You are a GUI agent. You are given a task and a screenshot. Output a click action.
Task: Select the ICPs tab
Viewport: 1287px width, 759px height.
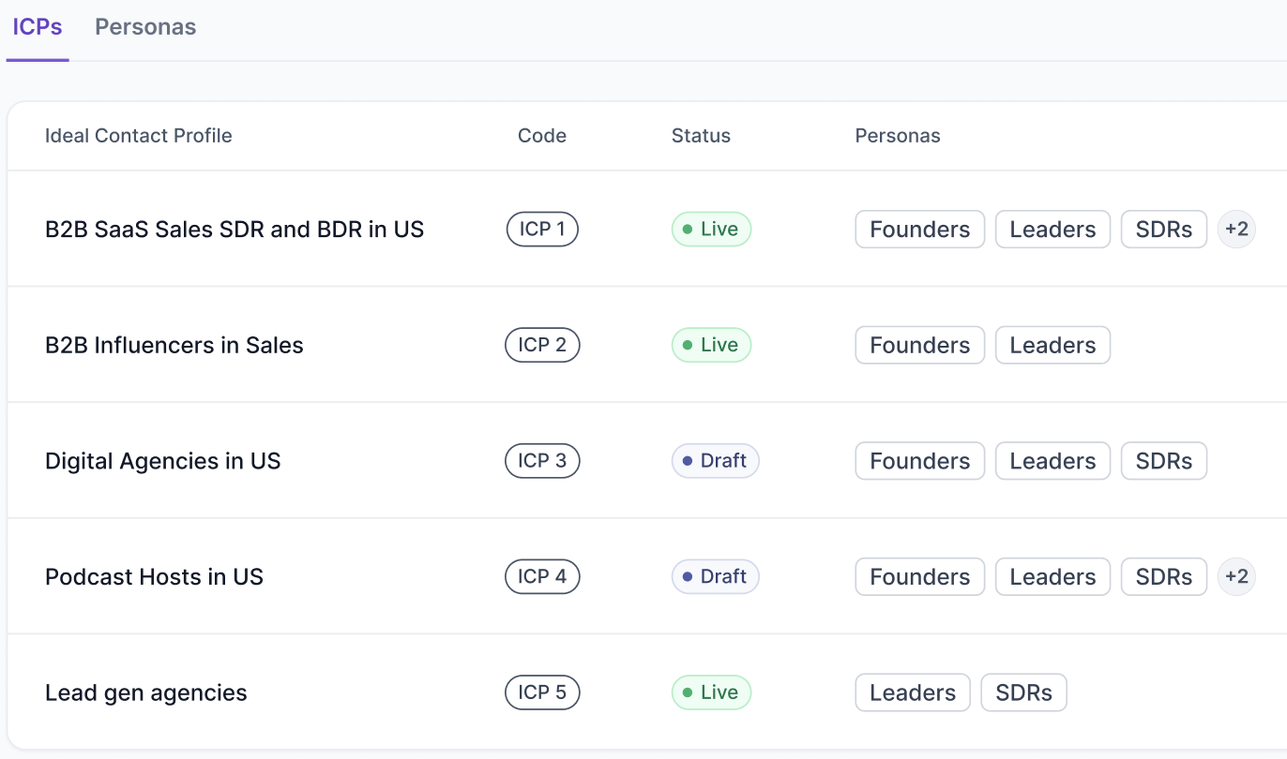click(x=38, y=27)
